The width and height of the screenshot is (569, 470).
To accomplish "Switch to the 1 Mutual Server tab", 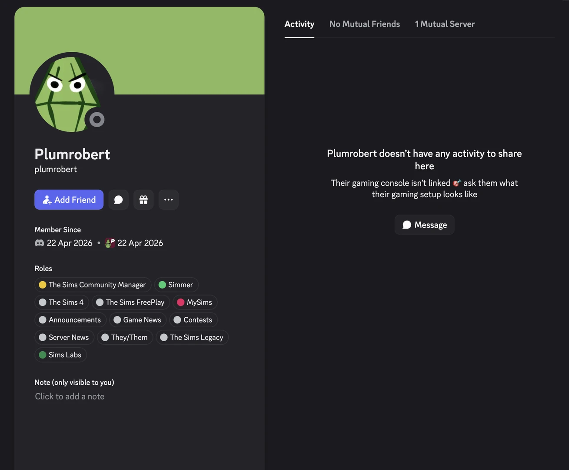I will [445, 24].
